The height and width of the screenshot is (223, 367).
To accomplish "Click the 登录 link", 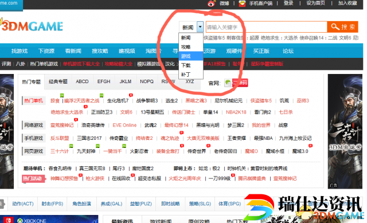I will [x=288, y=3].
